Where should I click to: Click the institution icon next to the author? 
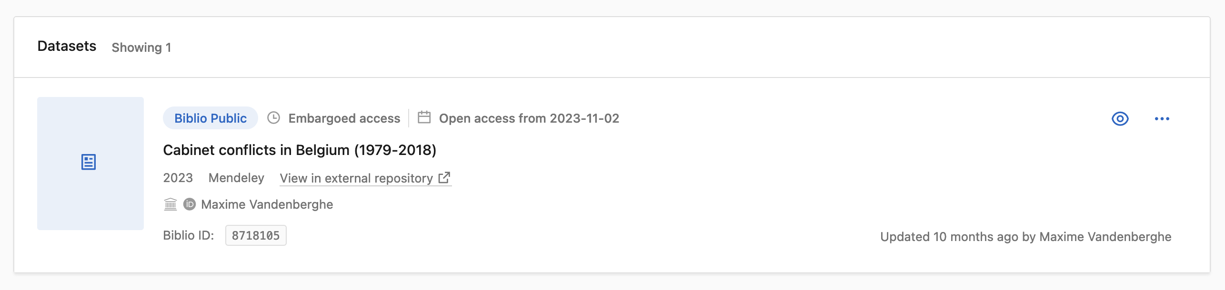click(x=170, y=204)
